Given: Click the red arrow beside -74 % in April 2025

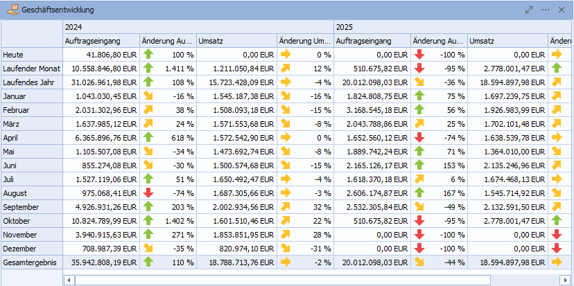Looking at the screenshot, I should coord(419,137).
